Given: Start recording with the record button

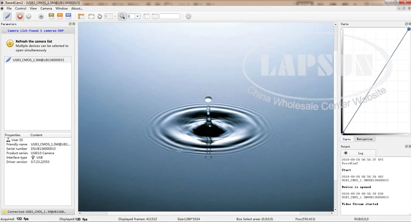Looking at the screenshot, I should pyautogui.click(x=41, y=16).
